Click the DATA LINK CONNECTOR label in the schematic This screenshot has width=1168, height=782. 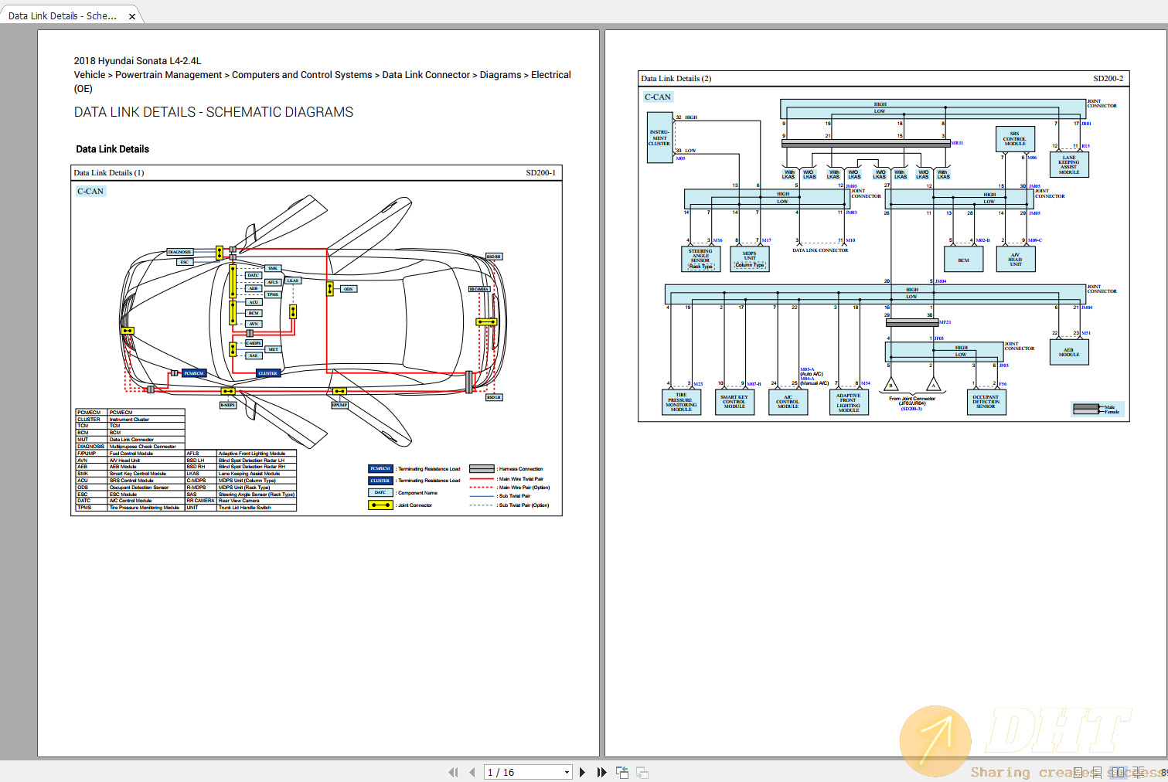820,250
